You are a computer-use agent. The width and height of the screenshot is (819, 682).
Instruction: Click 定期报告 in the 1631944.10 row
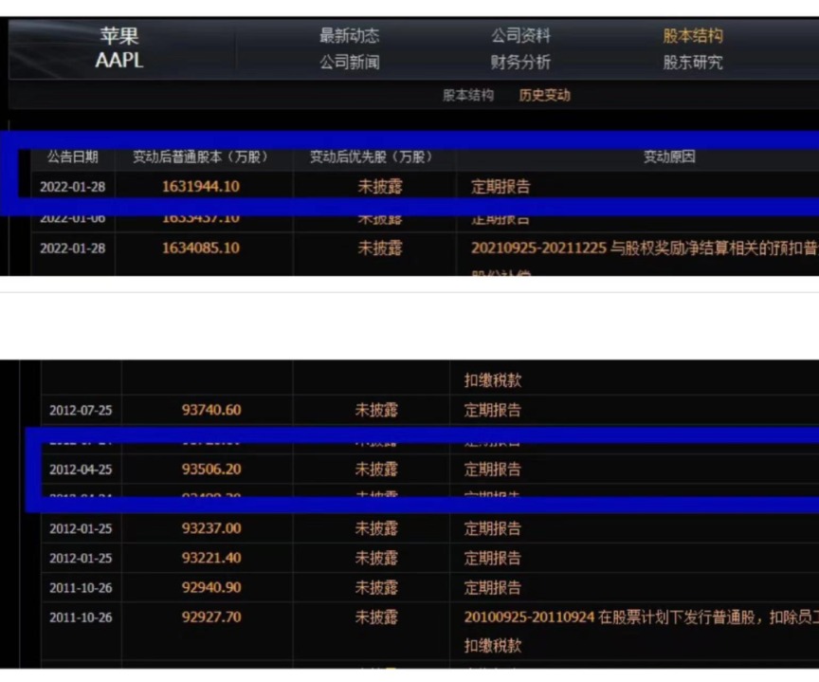(x=500, y=187)
